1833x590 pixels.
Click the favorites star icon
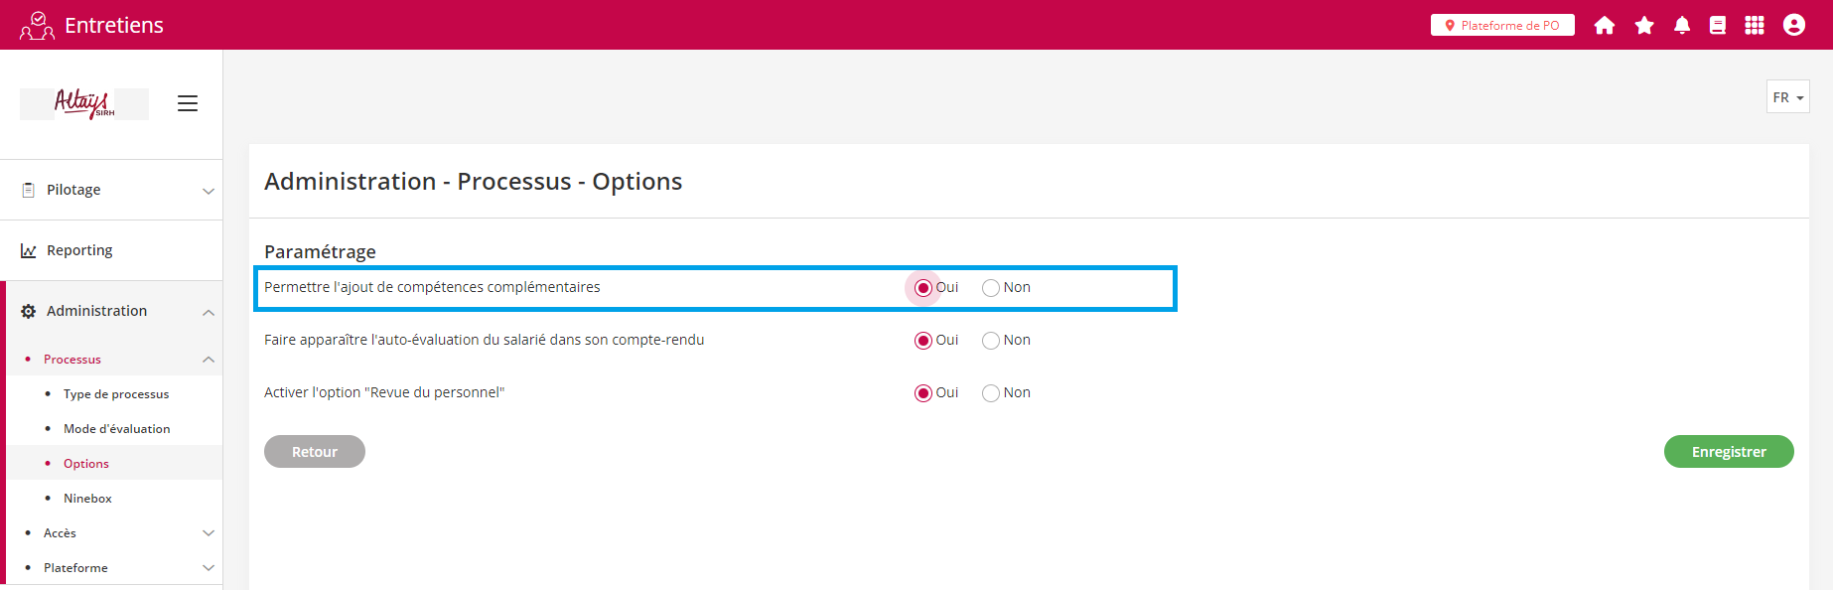1644,26
